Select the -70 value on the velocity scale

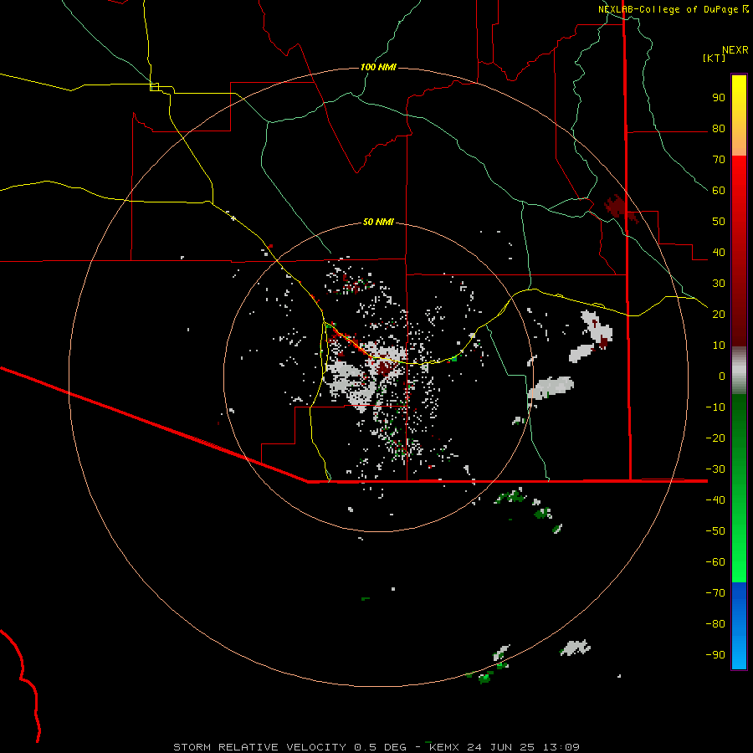click(x=715, y=593)
